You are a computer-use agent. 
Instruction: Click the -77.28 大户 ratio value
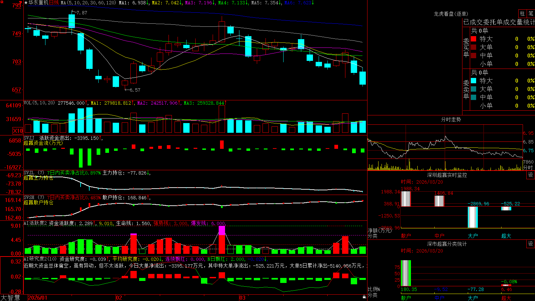(x=475, y=289)
